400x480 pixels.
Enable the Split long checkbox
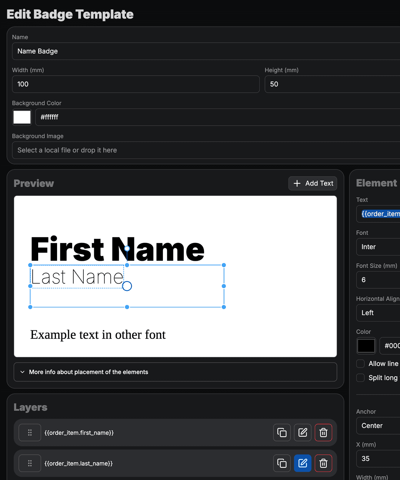coord(360,378)
